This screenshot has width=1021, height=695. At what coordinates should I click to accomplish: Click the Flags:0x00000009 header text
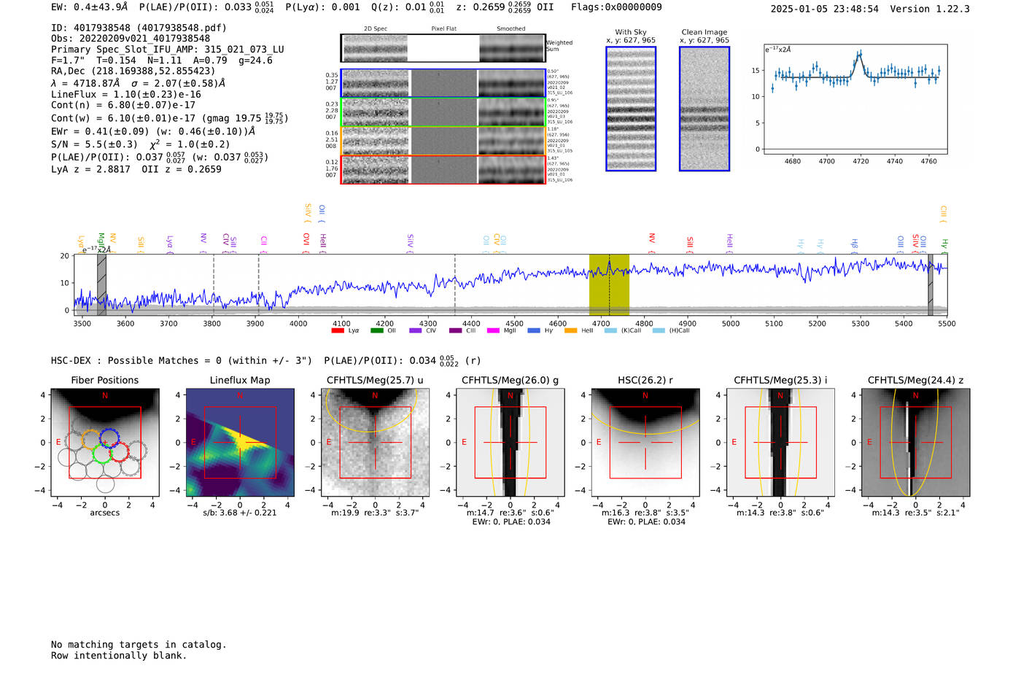click(x=616, y=7)
